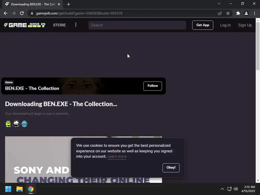This screenshot has width=260, height=195.
Task: Click the Log In link
Action: pos(225,25)
